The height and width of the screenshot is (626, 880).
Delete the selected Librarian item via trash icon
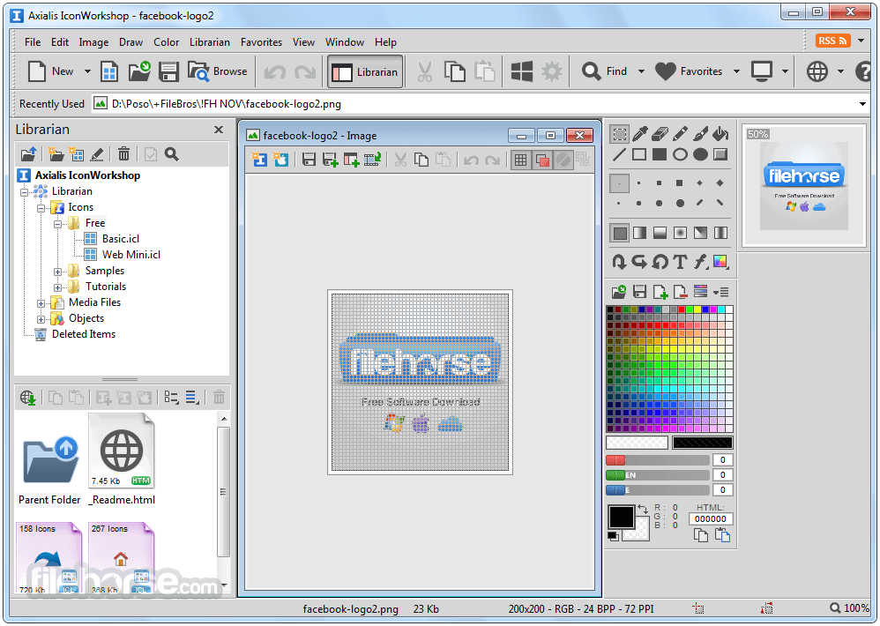coord(123,153)
